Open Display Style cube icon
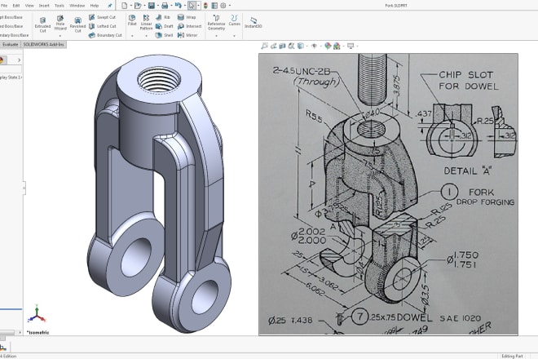Screen dimensions: 538x359 point(300,46)
